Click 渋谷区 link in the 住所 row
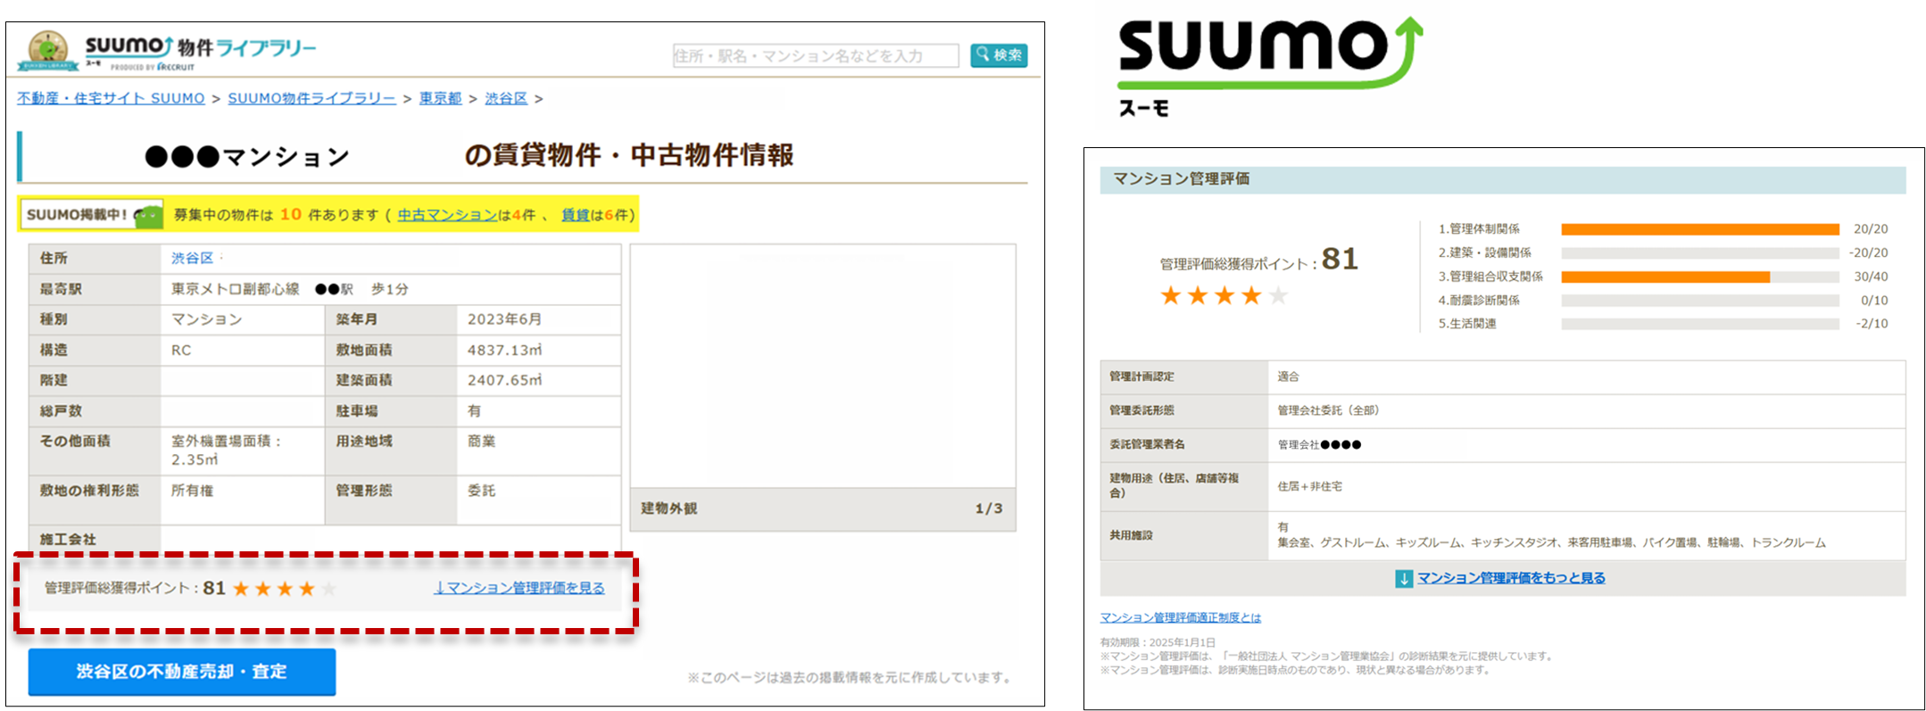Image resolution: width=1926 pixels, height=711 pixels. pyautogui.click(x=192, y=258)
